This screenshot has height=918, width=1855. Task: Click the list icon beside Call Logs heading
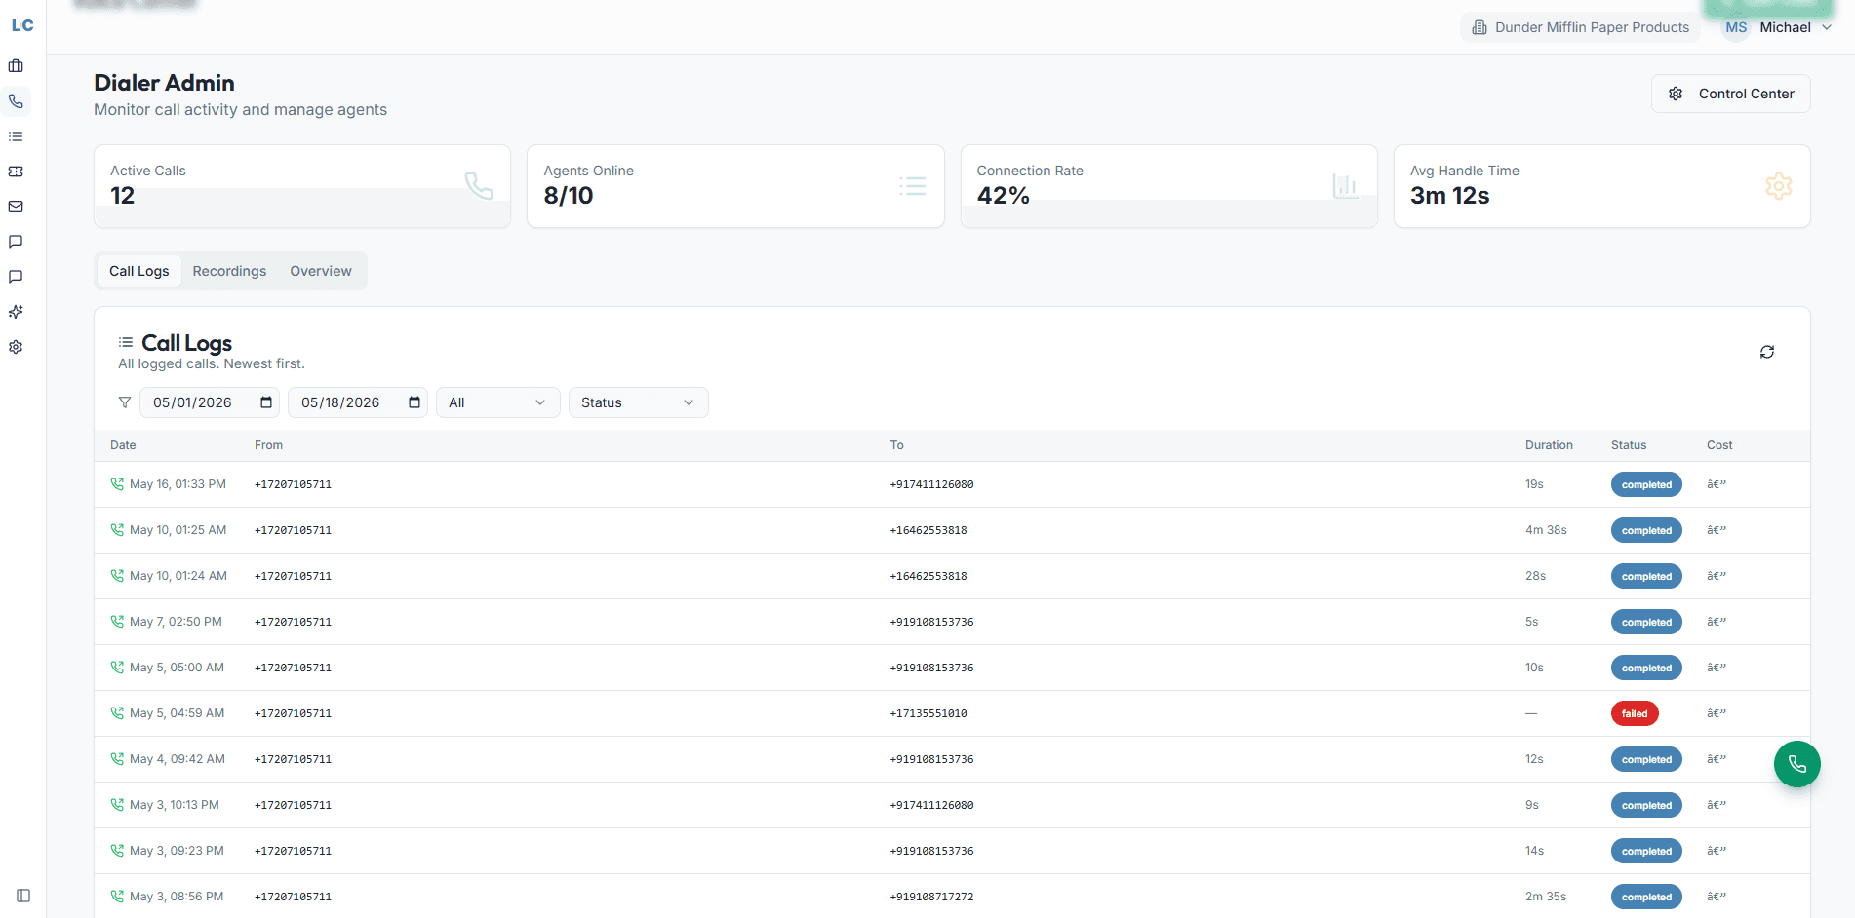point(126,342)
